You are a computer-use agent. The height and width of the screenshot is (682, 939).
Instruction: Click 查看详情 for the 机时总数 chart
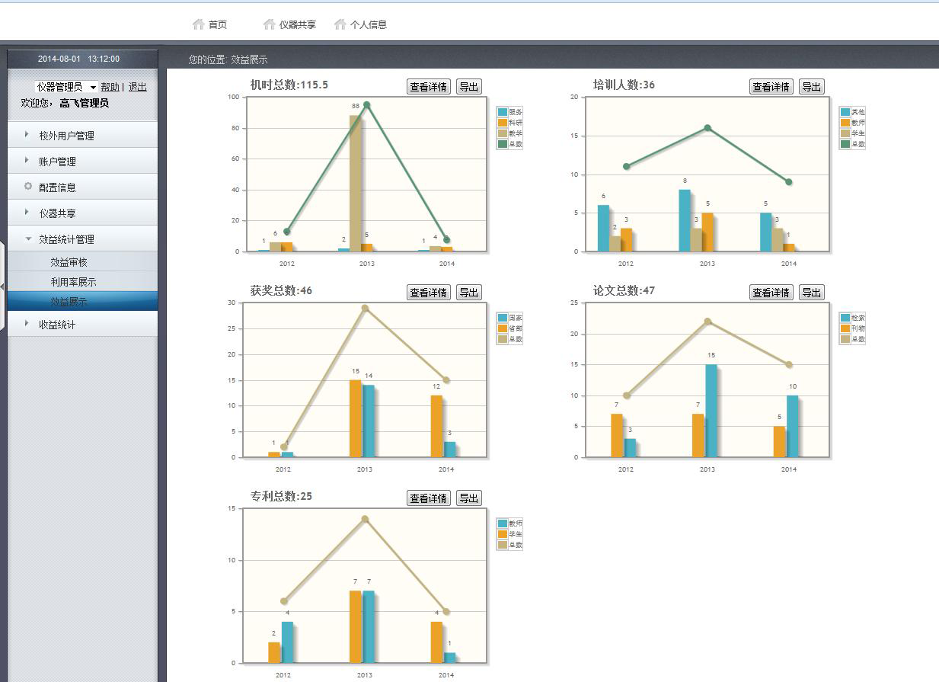coord(428,87)
